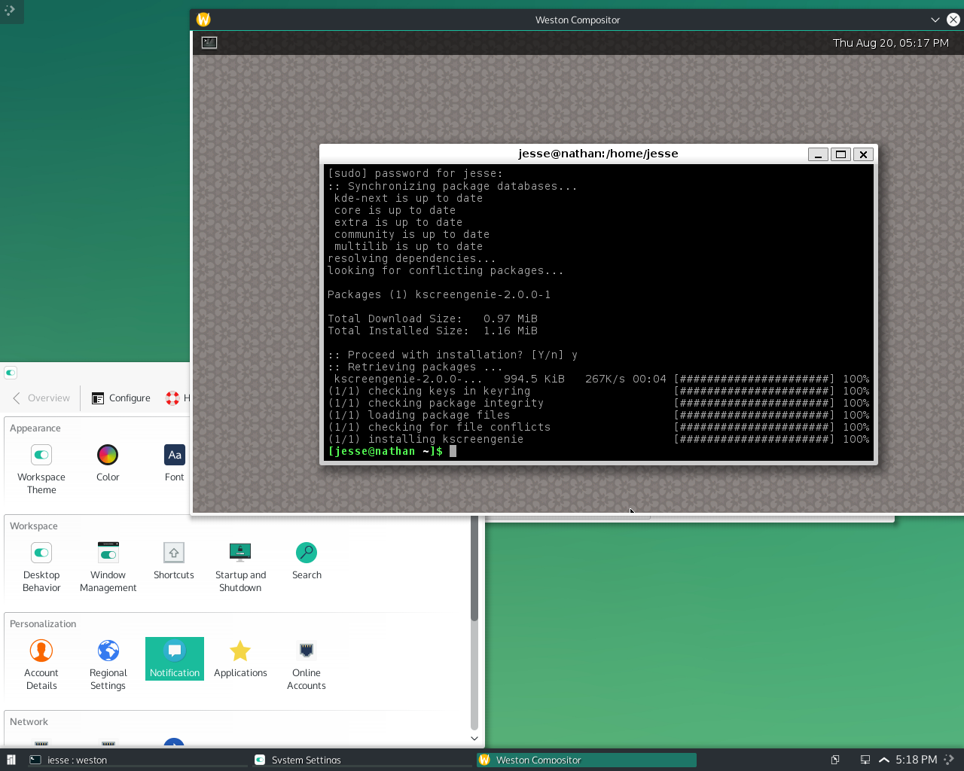
Task: Click the panel toolbox icon at taskbar end
Action: click(x=949, y=760)
